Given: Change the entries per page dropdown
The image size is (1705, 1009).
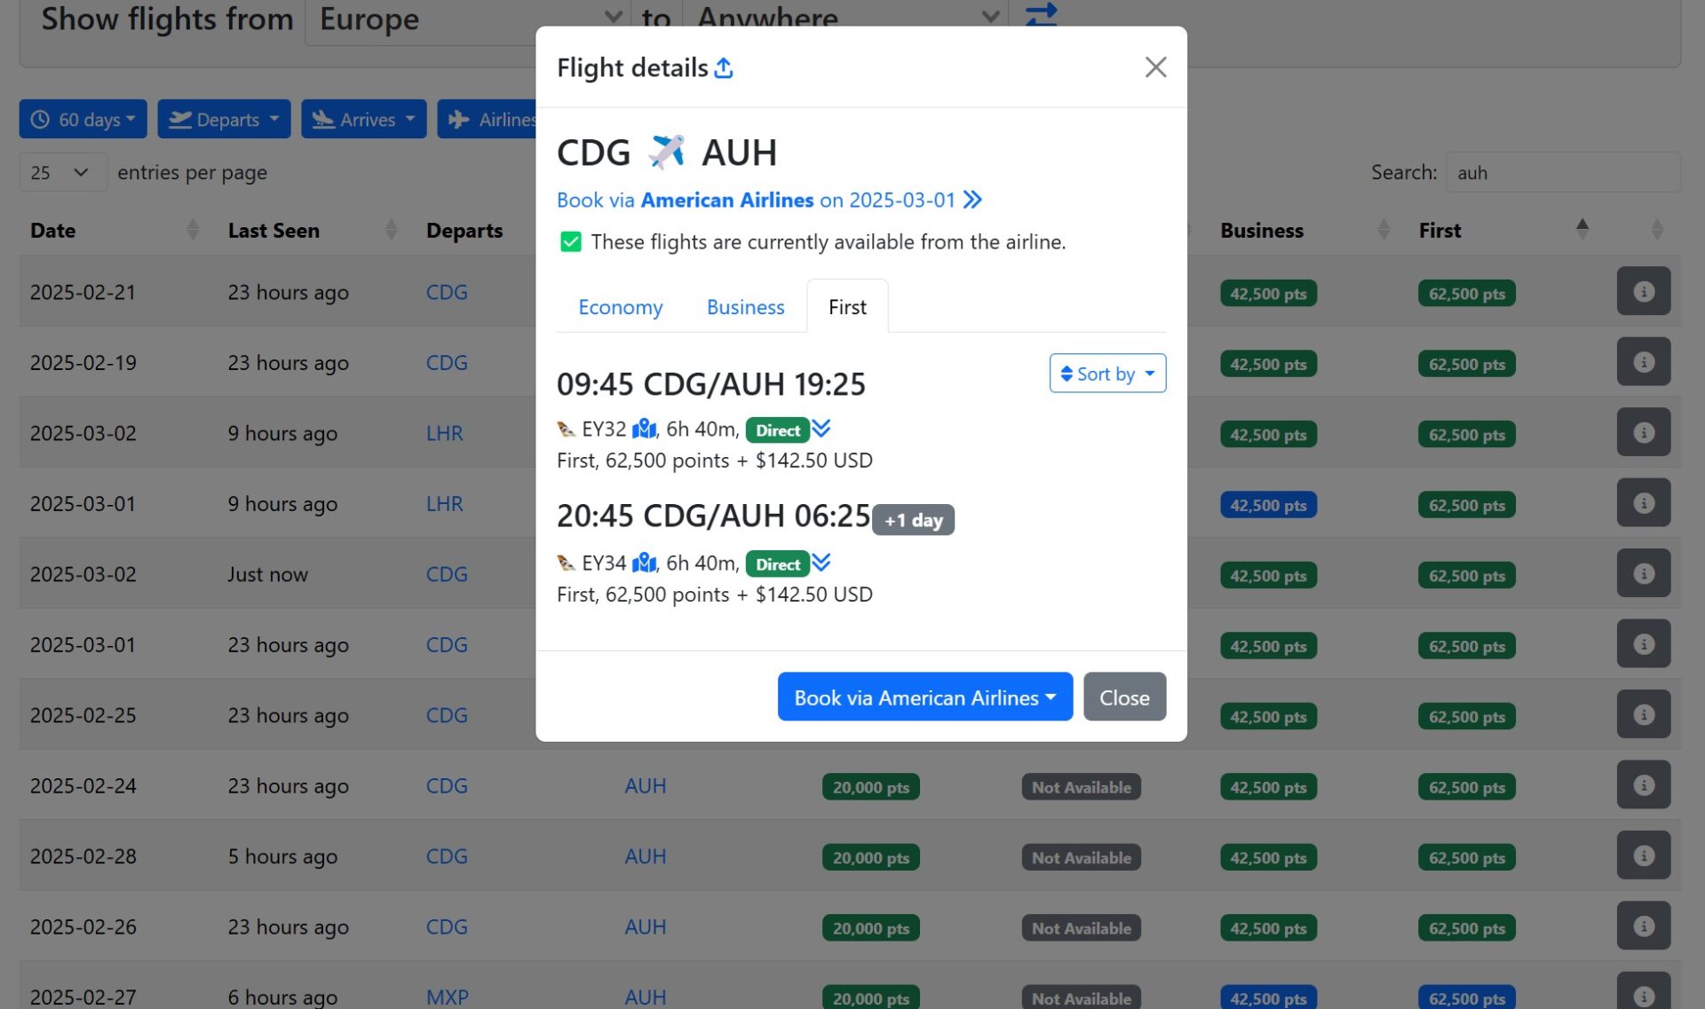Looking at the screenshot, I should pos(62,172).
